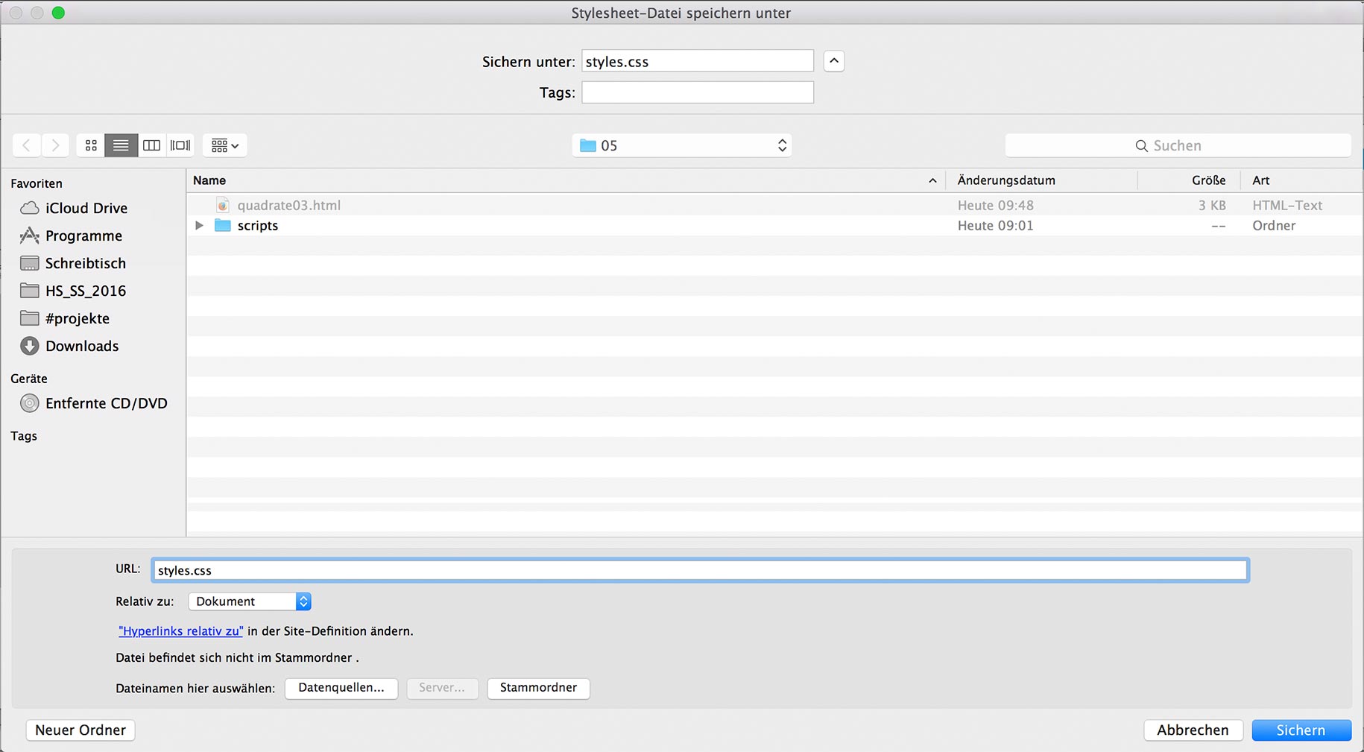Collapse the save dialog with chevron button
The image size is (1364, 752).
(833, 61)
